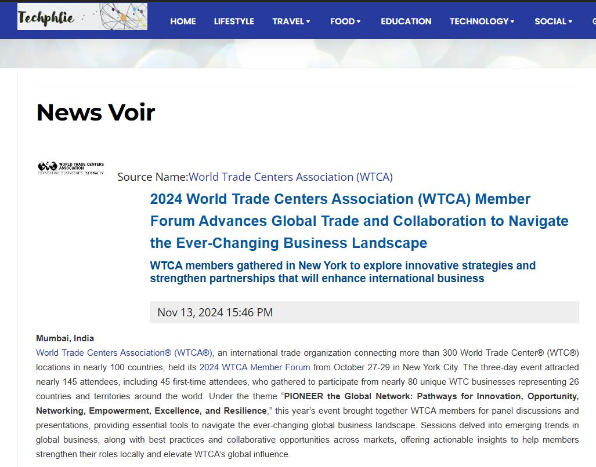Go to the LIFESTYLE section
The width and height of the screenshot is (596, 467).
(234, 21)
